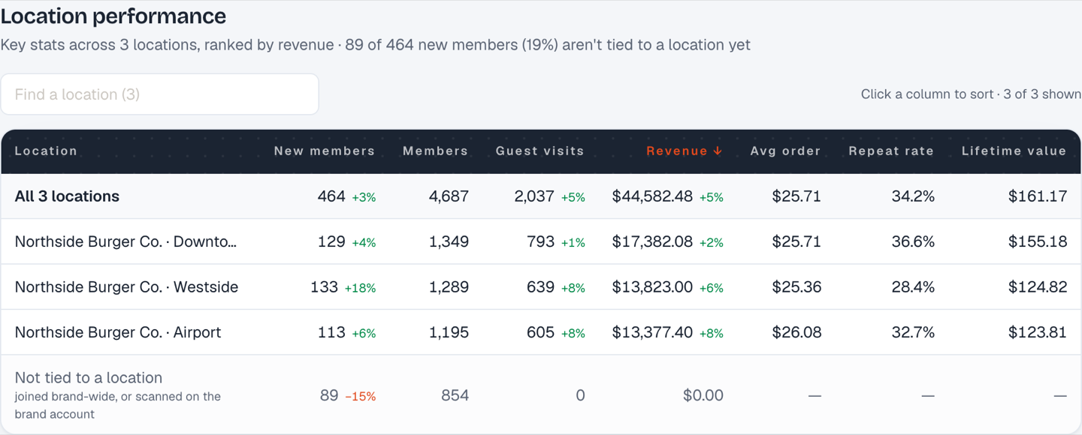Click the 793 guest visits value
Viewport: 1082px width, 435px height.
(x=540, y=241)
